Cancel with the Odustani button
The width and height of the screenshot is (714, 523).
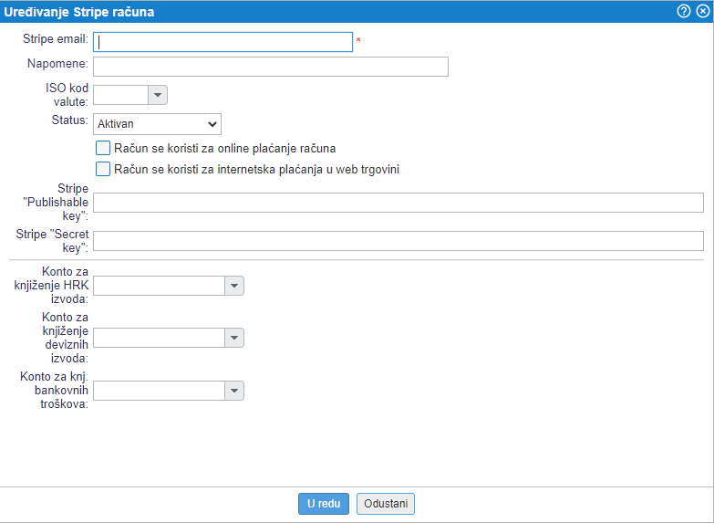tap(386, 504)
